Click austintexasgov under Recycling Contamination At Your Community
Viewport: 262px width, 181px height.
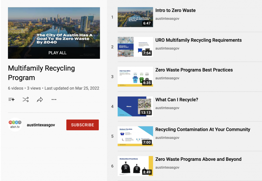tap(167, 138)
